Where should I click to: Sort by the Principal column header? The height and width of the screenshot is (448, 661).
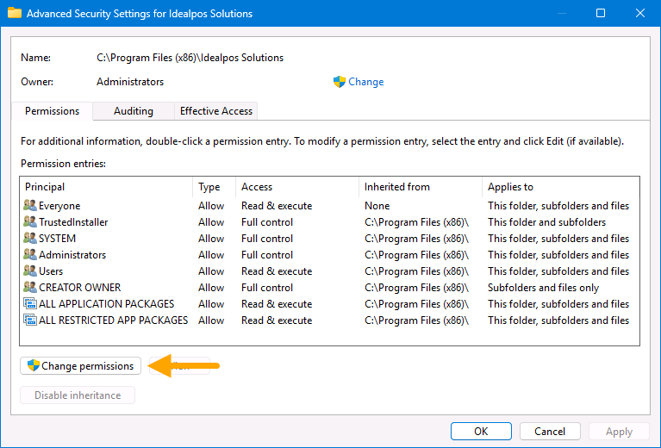(106, 187)
